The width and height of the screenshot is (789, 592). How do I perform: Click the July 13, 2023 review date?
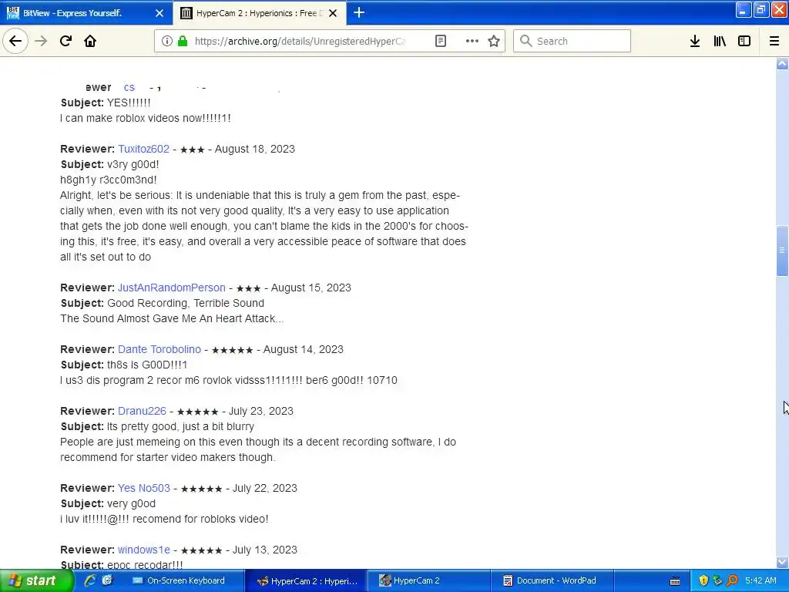[264, 550]
